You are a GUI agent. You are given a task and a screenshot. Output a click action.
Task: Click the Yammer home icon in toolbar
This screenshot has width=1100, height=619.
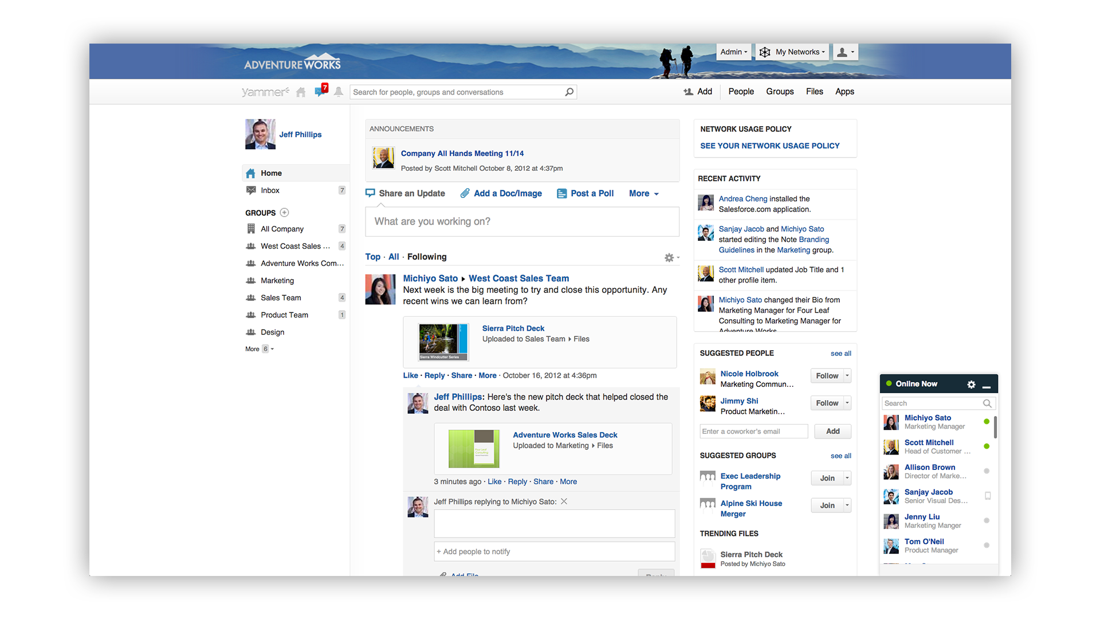(301, 92)
